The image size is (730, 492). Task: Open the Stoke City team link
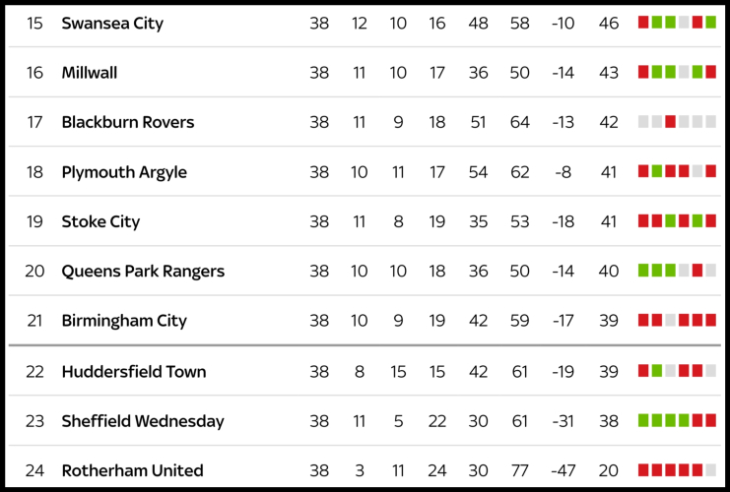[x=100, y=221]
